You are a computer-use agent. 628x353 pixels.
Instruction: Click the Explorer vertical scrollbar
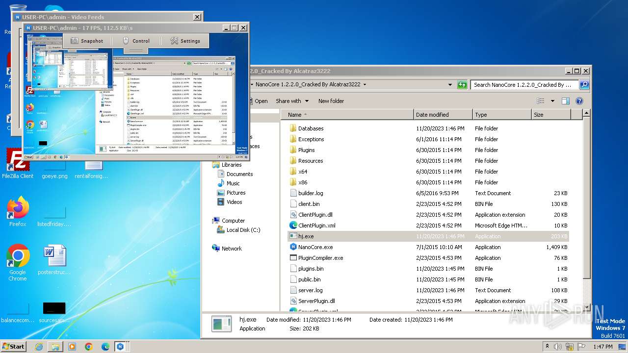point(586,210)
